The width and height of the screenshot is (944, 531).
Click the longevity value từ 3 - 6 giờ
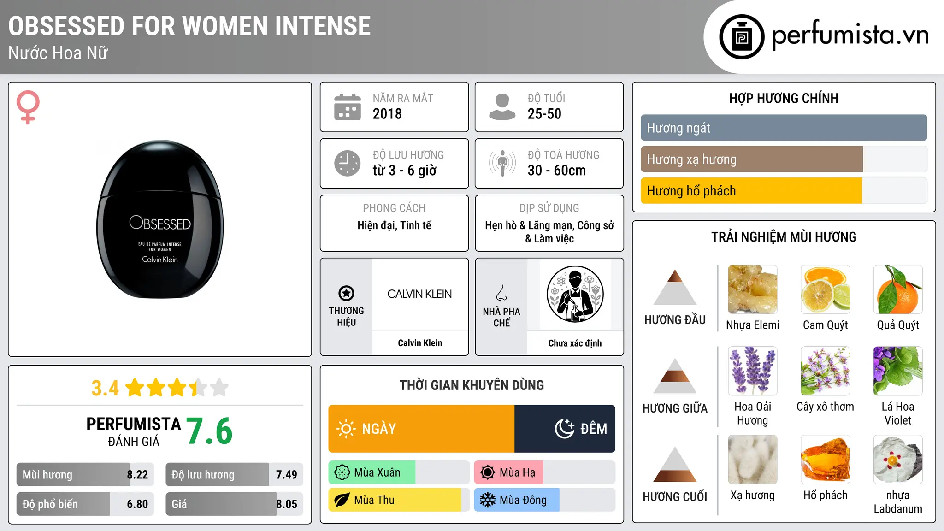(405, 171)
